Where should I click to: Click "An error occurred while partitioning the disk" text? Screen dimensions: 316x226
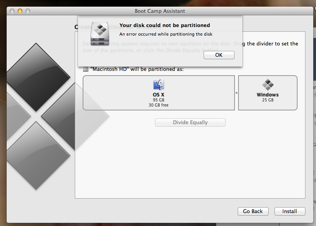[166, 34]
